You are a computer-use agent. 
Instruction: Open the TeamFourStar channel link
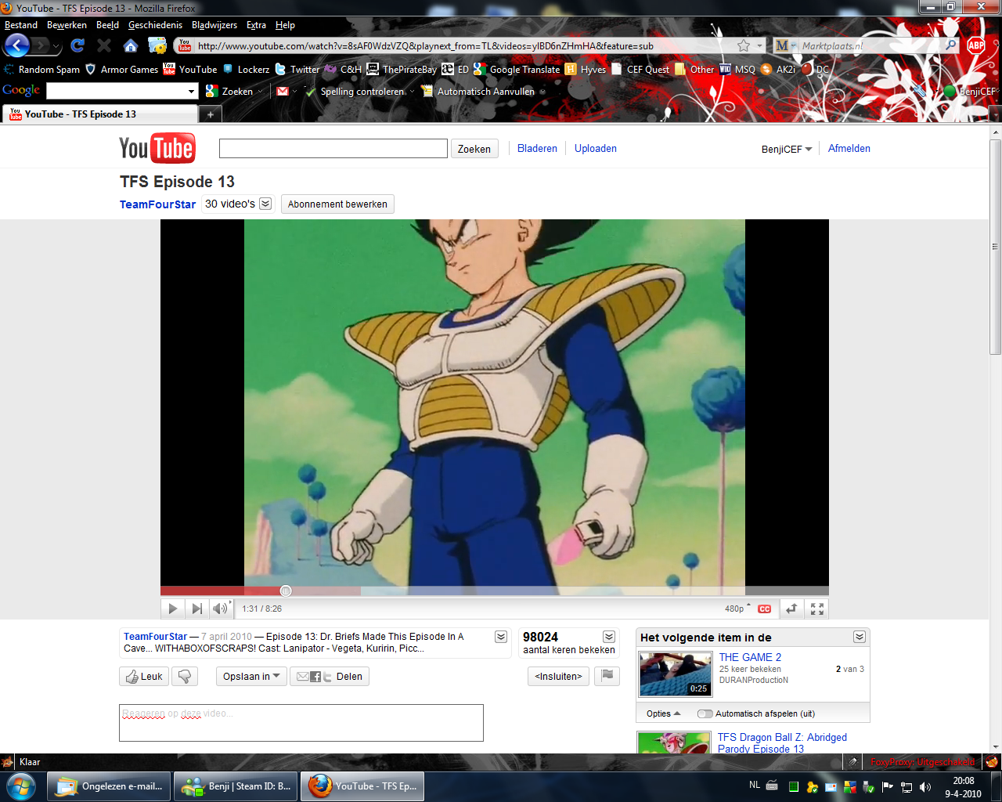[x=157, y=204]
